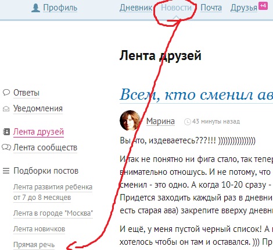Viewport: 273px width, 250px height.
Task: Open the Профиль link
Action: [x=60, y=8]
